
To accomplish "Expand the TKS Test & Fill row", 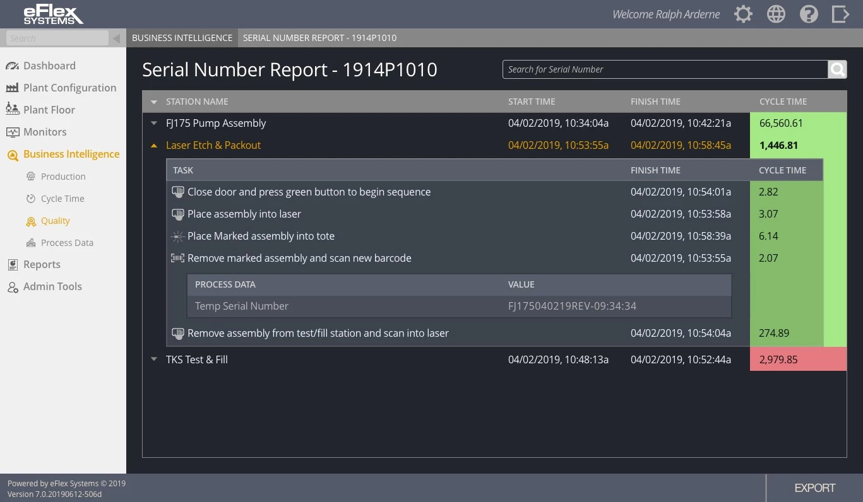I will [x=154, y=360].
